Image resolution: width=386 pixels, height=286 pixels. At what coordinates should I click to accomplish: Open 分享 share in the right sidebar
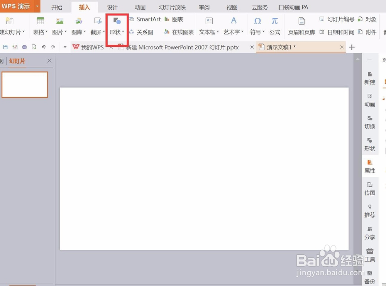point(370,234)
